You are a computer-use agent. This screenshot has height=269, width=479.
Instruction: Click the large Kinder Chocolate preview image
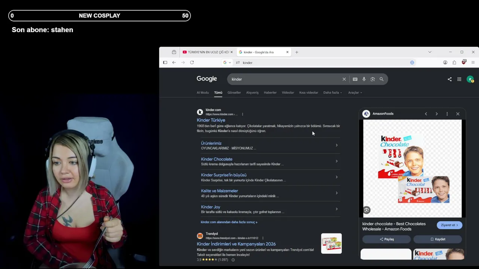[412, 168]
